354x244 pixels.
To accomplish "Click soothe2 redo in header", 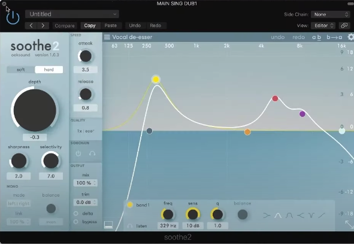I will coord(298,37).
